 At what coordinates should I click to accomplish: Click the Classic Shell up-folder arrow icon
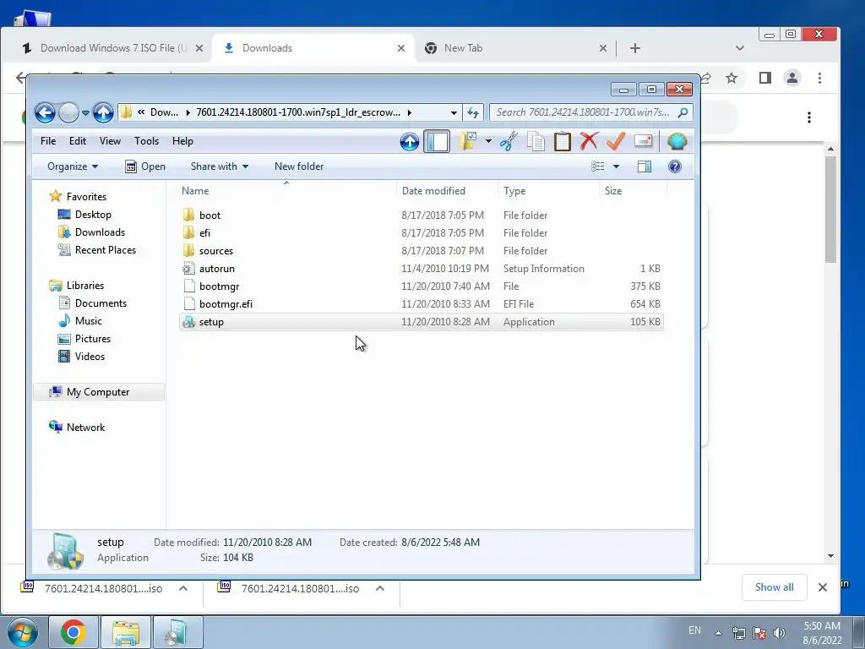(x=410, y=141)
